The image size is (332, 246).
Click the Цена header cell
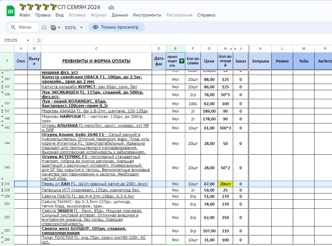coord(209,61)
